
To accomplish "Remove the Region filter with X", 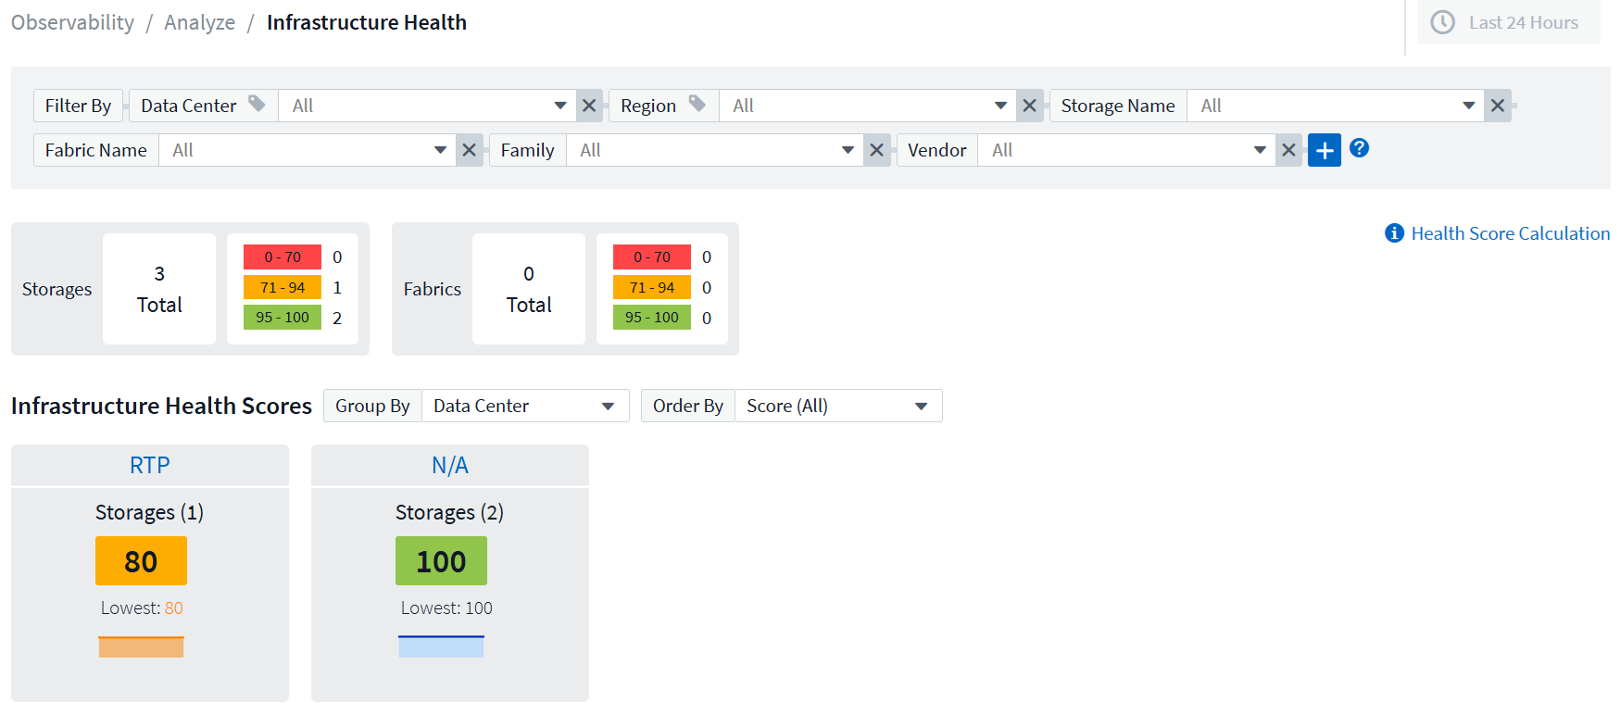I will click(1029, 106).
